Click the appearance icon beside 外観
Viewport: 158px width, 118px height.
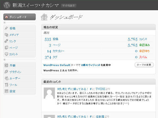pyautogui.click(x=6, y=65)
